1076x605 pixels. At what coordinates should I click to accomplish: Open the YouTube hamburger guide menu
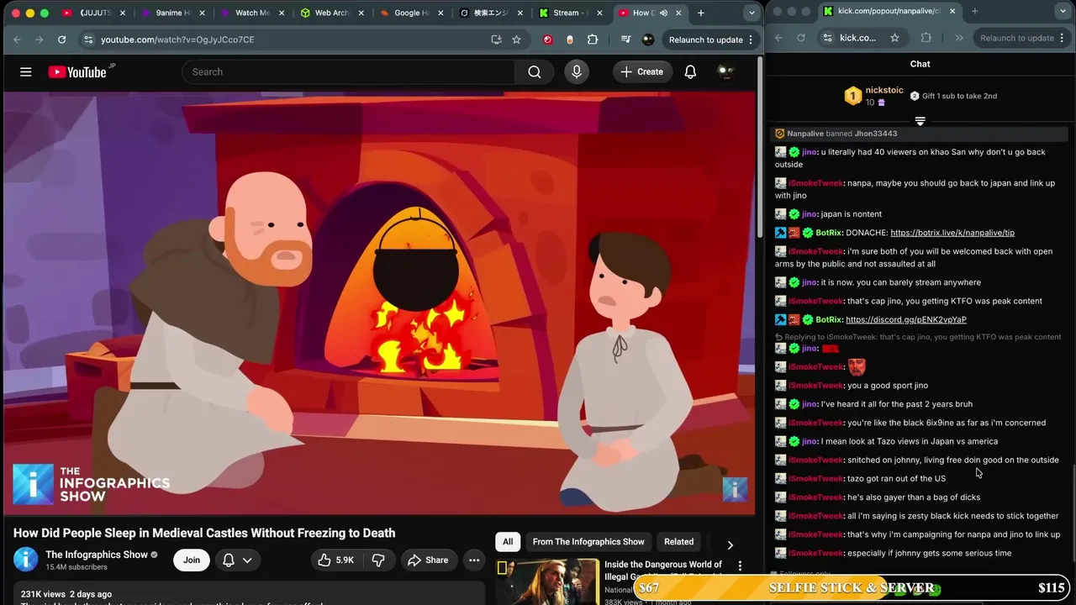[x=26, y=72]
